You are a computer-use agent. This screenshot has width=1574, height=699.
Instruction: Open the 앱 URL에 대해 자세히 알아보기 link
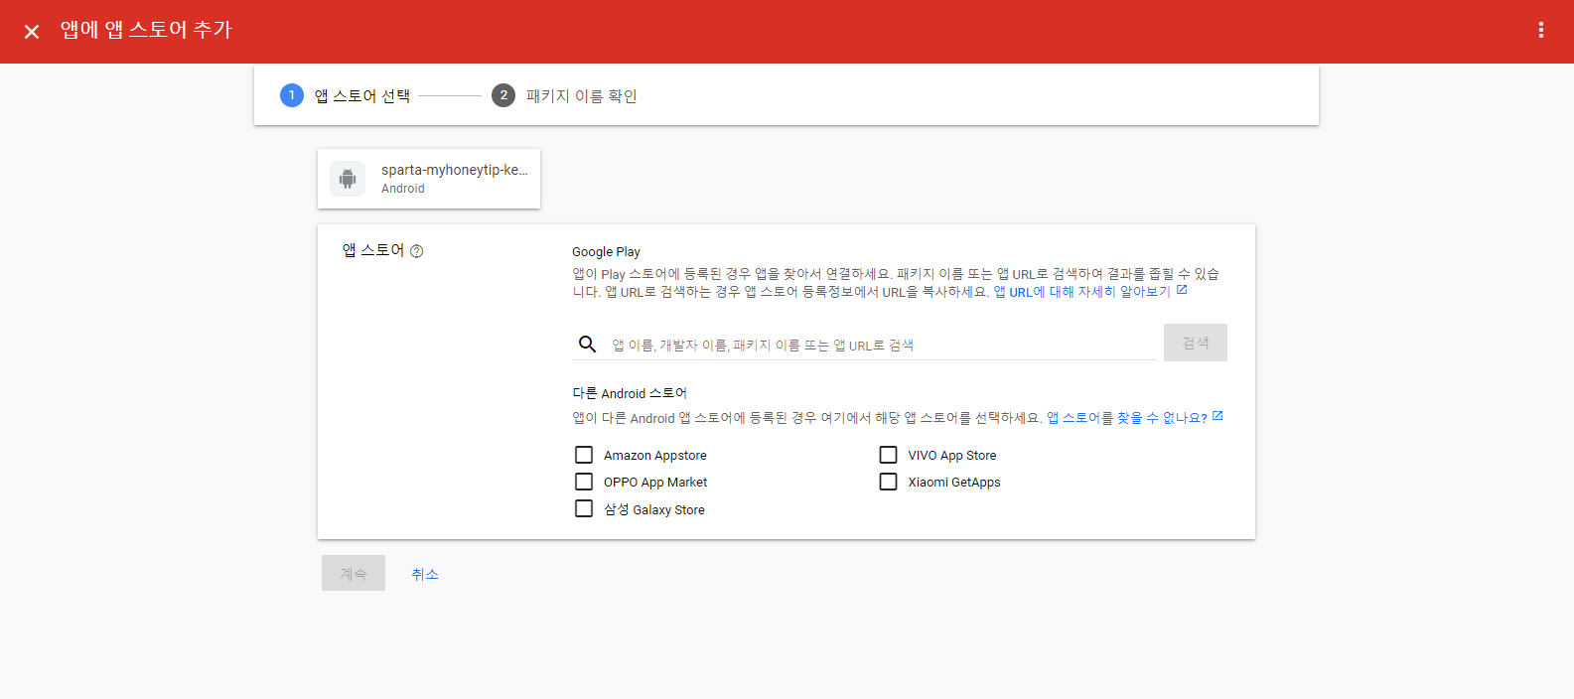[x=1082, y=292]
